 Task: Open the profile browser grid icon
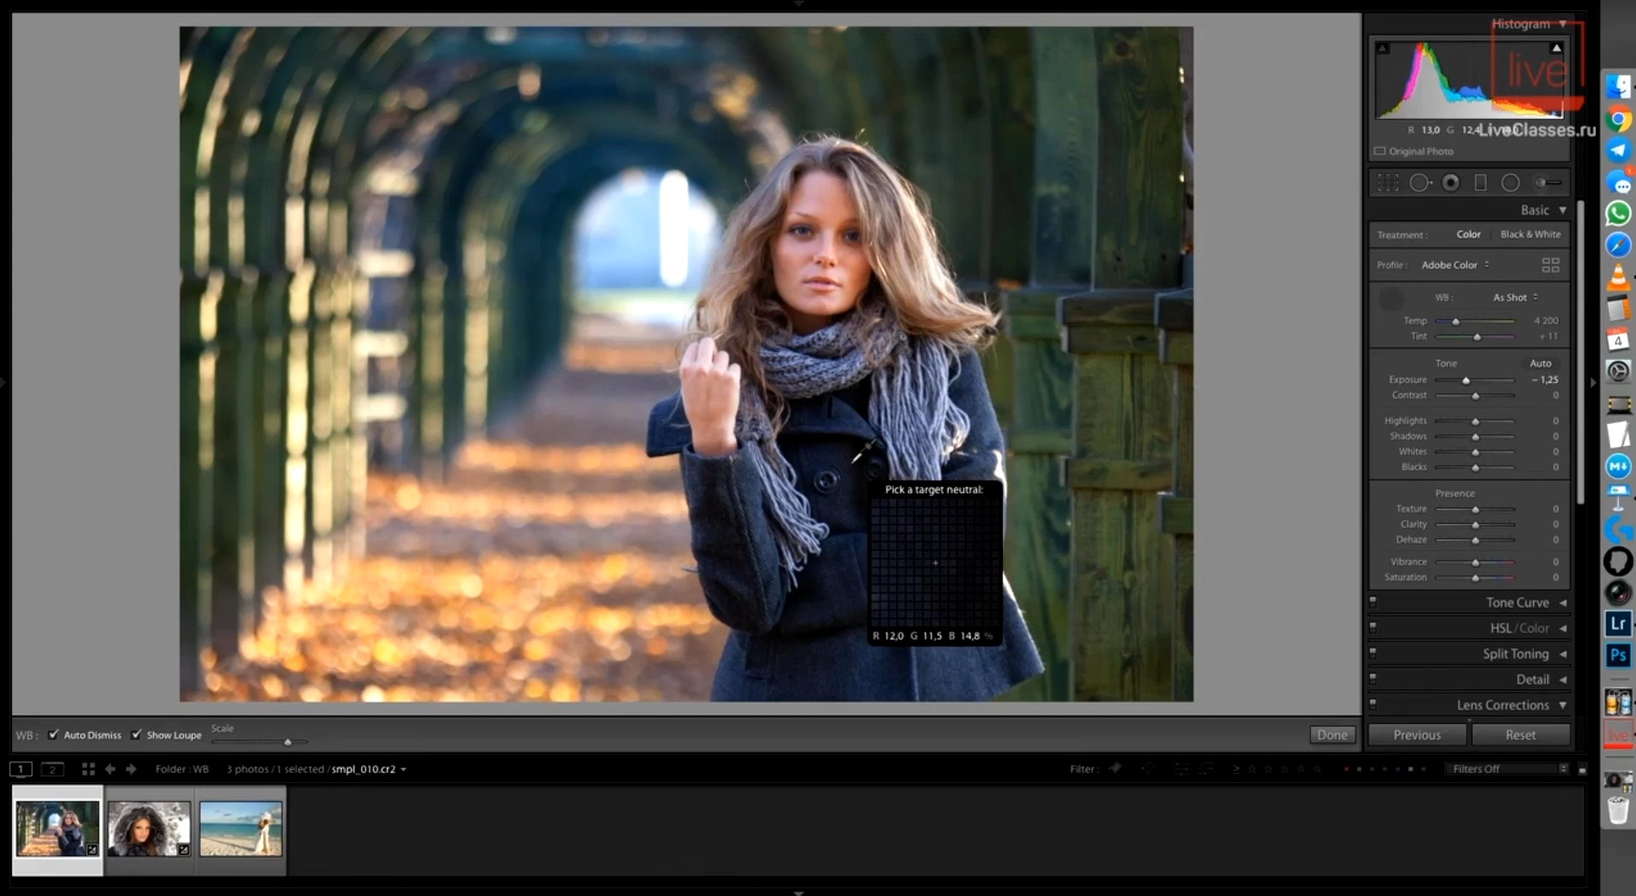pyautogui.click(x=1550, y=265)
